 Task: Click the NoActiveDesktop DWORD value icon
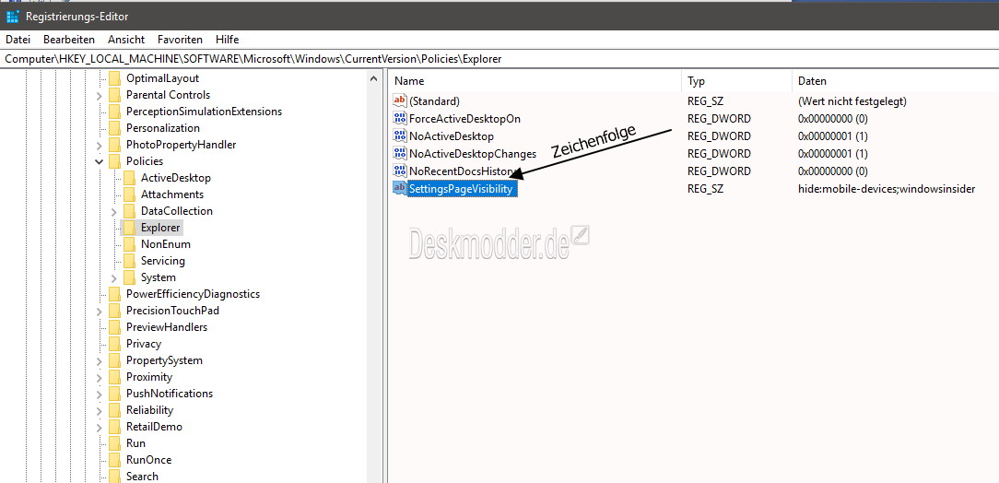(x=399, y=135)
